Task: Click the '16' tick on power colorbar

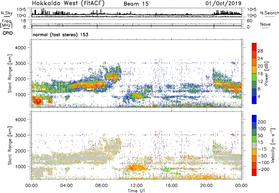Action: (x=260, y=74)
